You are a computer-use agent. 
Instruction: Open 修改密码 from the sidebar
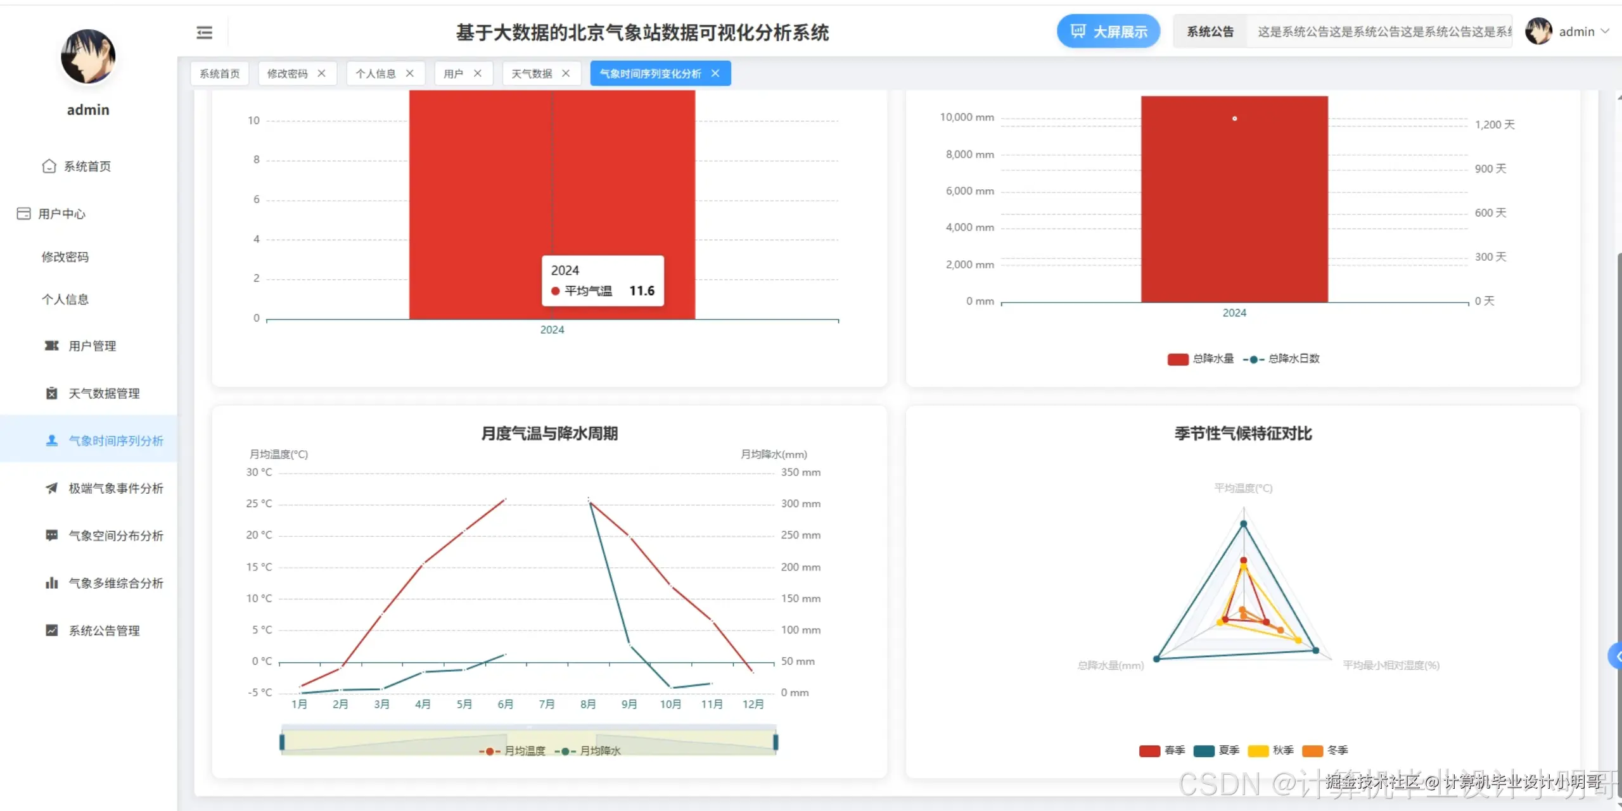[66, 256]
